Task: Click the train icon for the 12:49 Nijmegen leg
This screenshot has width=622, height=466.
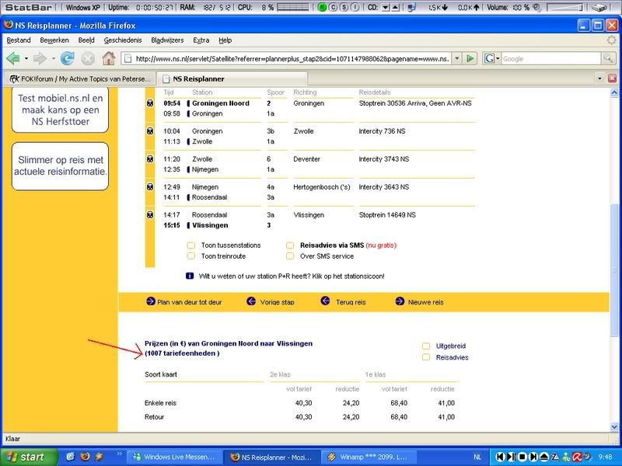Action: pos(150,186)
